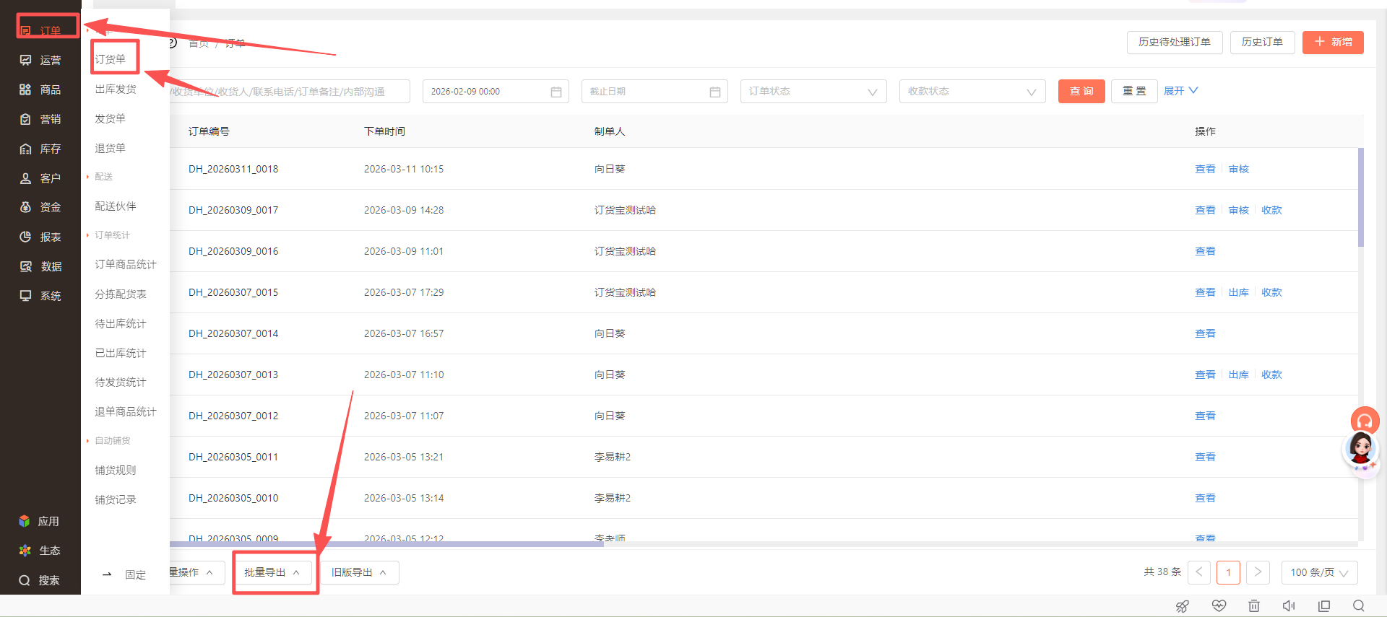The image size is (1387, 617).
Task: Change page size from 100 条/页
Action: [1319, 572]
